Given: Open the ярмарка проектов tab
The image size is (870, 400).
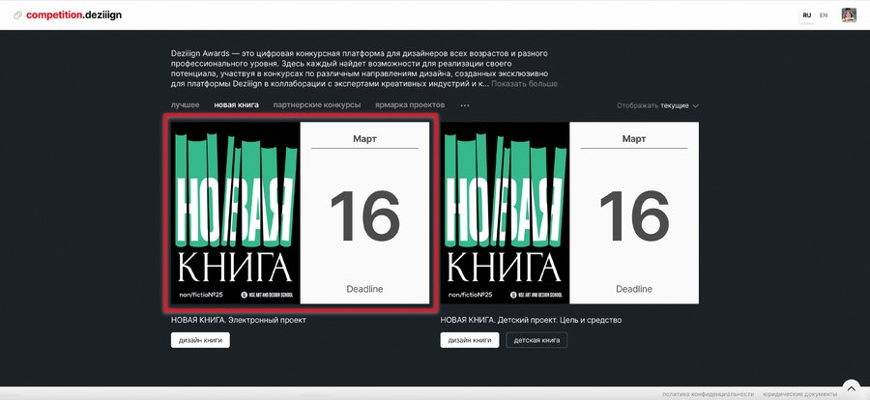Looking at the screenshot, I should 410,105.
